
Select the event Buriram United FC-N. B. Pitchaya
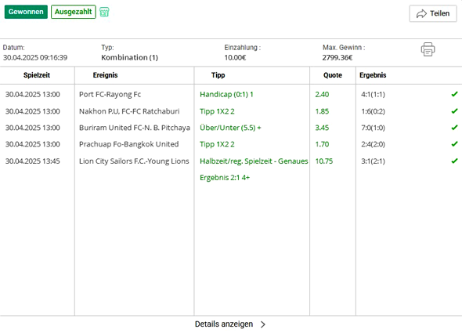(x=135, y=128)
